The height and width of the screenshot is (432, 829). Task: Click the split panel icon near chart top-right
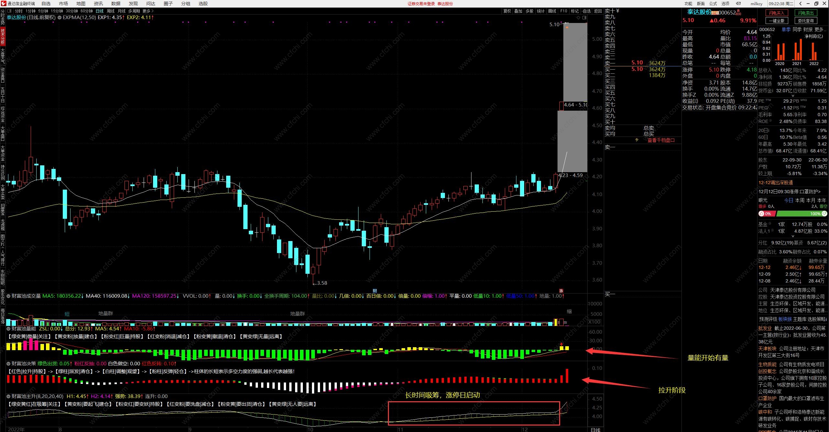pos(584,18)
